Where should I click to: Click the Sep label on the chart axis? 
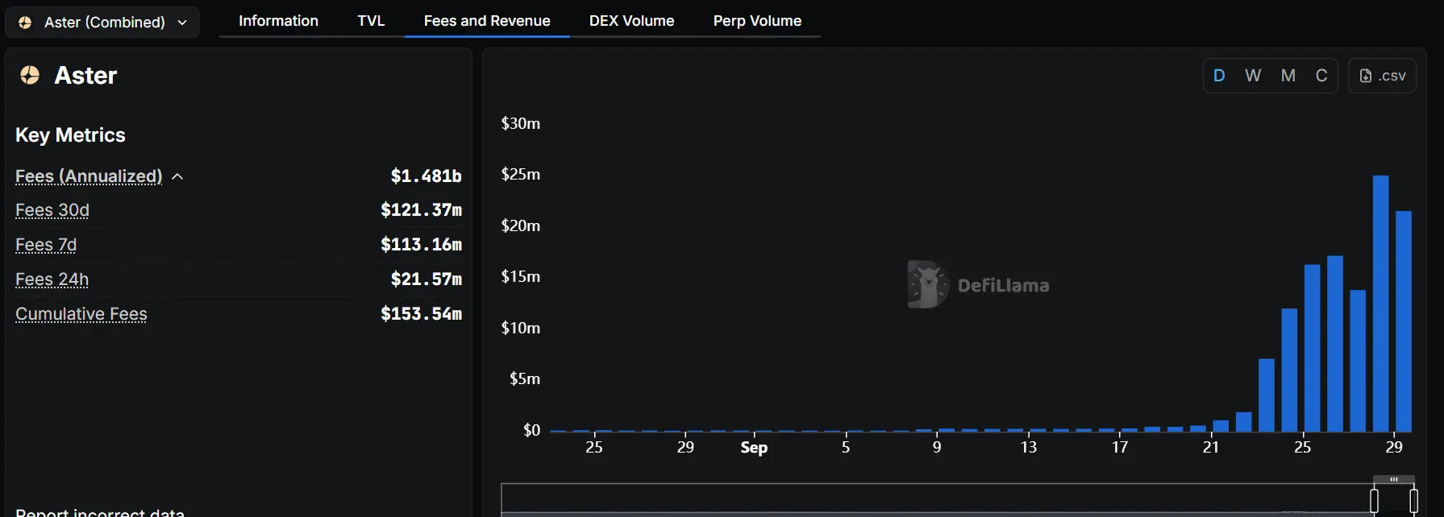(x=754, y=448)
